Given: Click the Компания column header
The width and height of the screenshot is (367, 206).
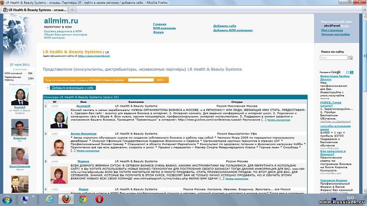Looking at the screenshot, I should click(136, 102).
